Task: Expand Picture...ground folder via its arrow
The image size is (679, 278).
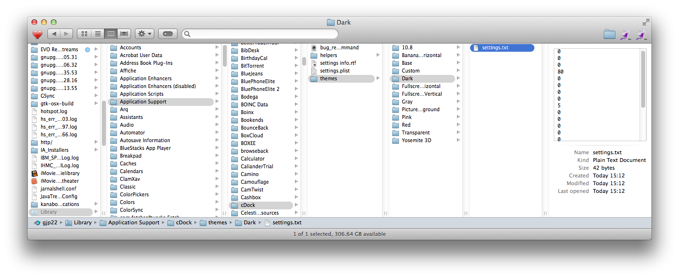Action: 458,109
